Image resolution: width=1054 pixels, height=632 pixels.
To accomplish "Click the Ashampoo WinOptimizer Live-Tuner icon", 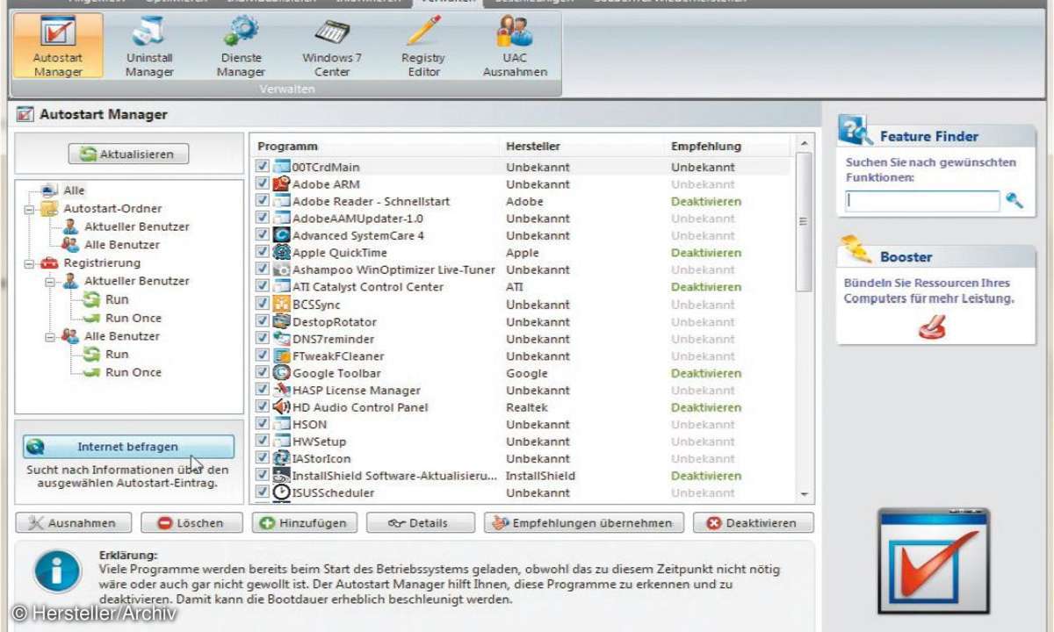I will [x=281, y=269].
